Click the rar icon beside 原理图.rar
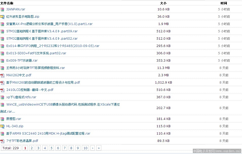 pos(2,119)
